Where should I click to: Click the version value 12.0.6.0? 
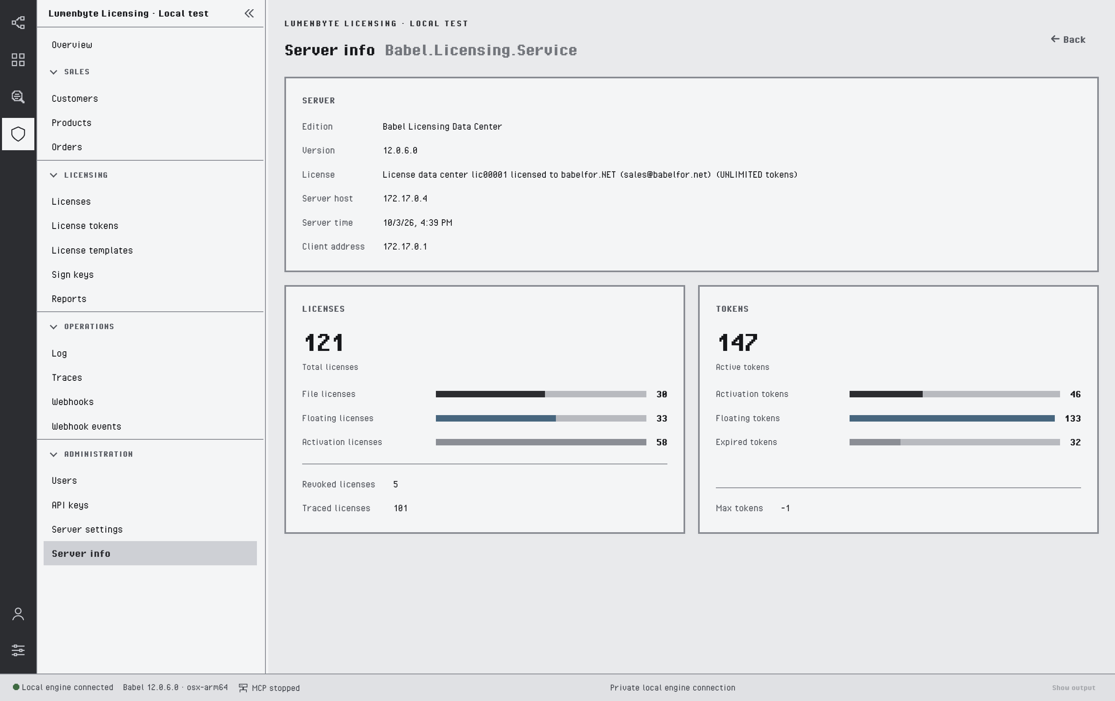click(x=400, y=151)
